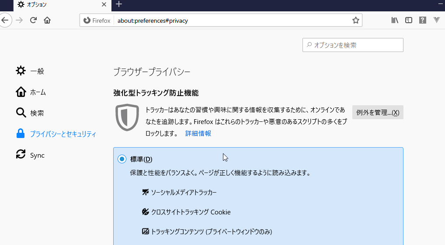Click the sync arrows icon
The image size is (445, 245).
coord(21,154)
